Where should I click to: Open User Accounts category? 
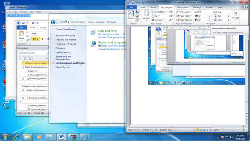click(62, 52)
